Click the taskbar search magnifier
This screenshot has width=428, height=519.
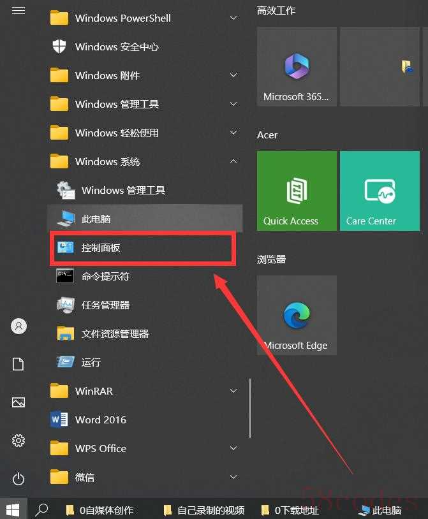tap(41, 509)
